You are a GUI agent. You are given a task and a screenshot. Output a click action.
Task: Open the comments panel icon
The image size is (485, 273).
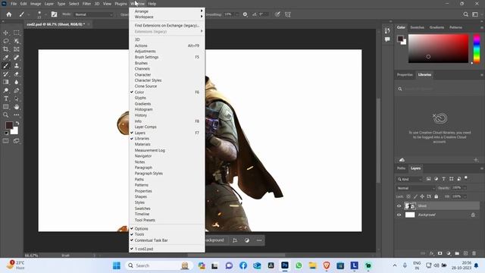[387, 39]
